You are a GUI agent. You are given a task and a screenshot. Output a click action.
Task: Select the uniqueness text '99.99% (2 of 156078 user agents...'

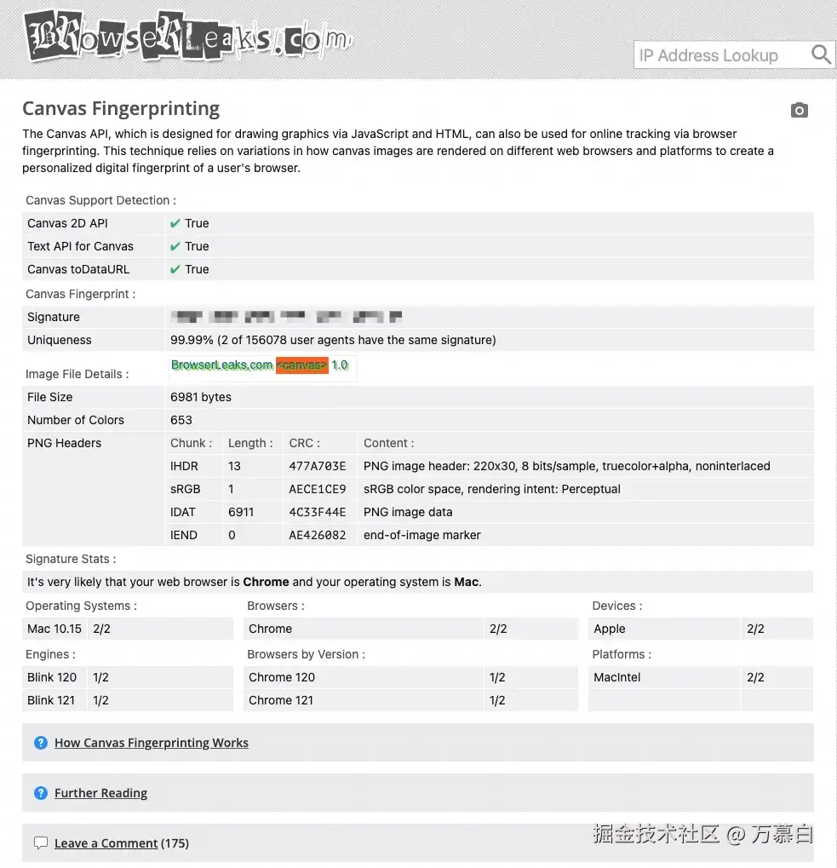click(x=333, y=340)
